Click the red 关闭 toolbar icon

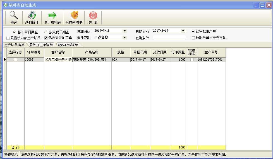pyautogui.click(x=93, y=16)
